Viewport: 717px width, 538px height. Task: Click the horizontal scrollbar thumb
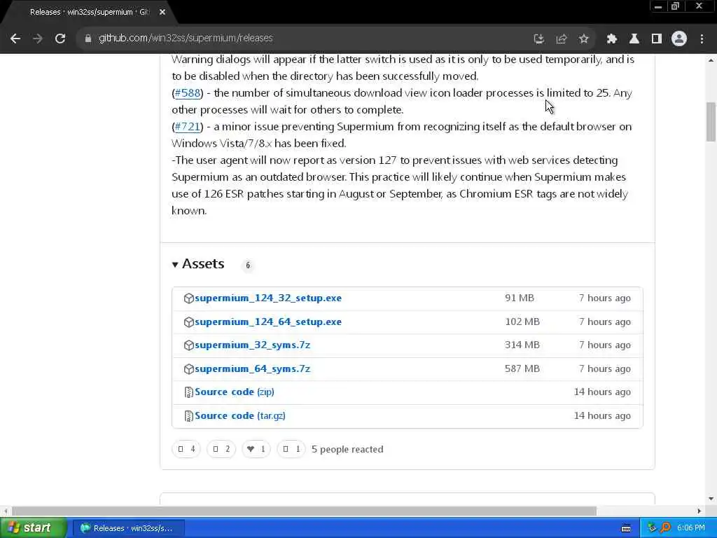[x=304, y=511]
